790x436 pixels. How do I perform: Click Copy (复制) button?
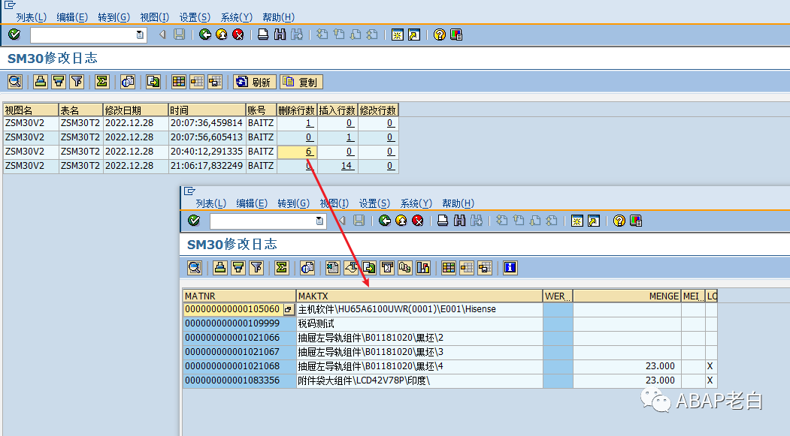301,82
